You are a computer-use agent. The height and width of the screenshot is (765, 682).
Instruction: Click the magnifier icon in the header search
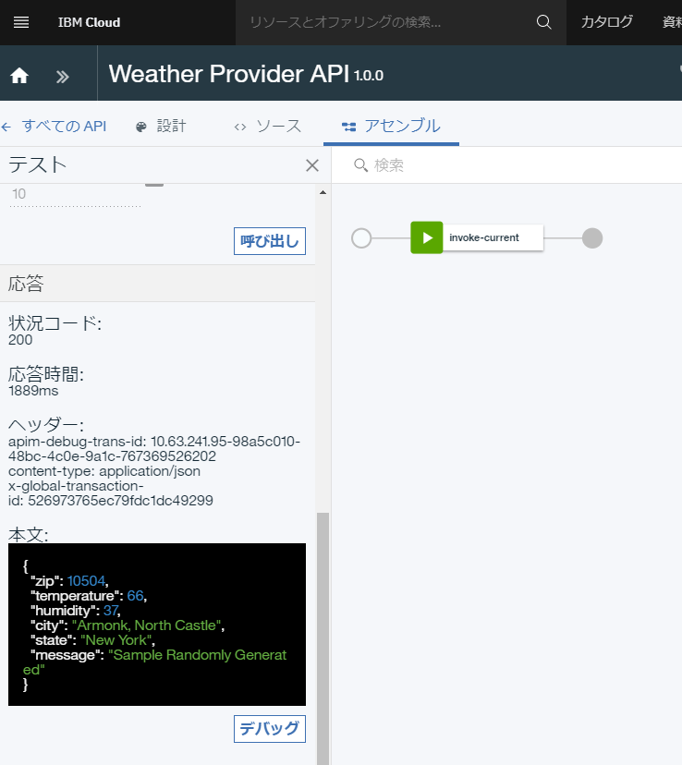coord(543,22)
